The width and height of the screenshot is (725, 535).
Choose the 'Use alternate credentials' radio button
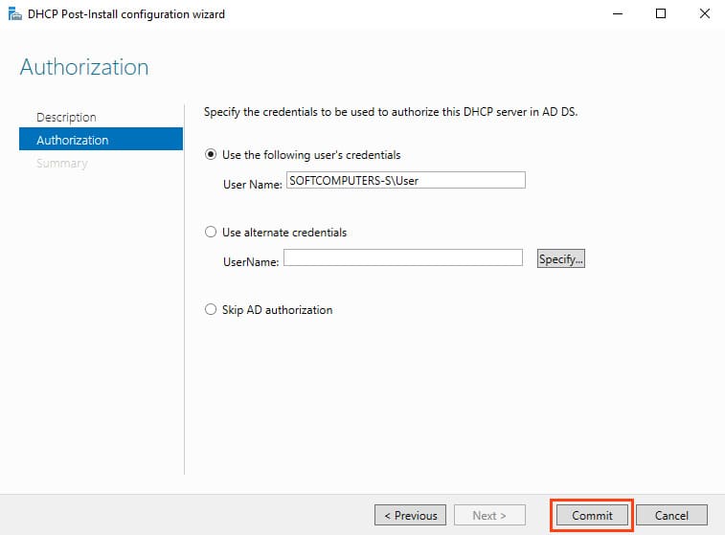(x=212, y=233)
